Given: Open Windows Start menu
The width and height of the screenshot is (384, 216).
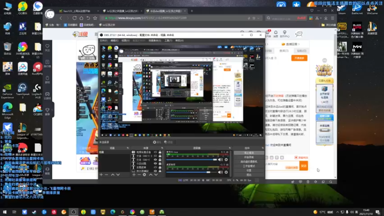Looking at the screenshot, I should click(x=5, y=212).
